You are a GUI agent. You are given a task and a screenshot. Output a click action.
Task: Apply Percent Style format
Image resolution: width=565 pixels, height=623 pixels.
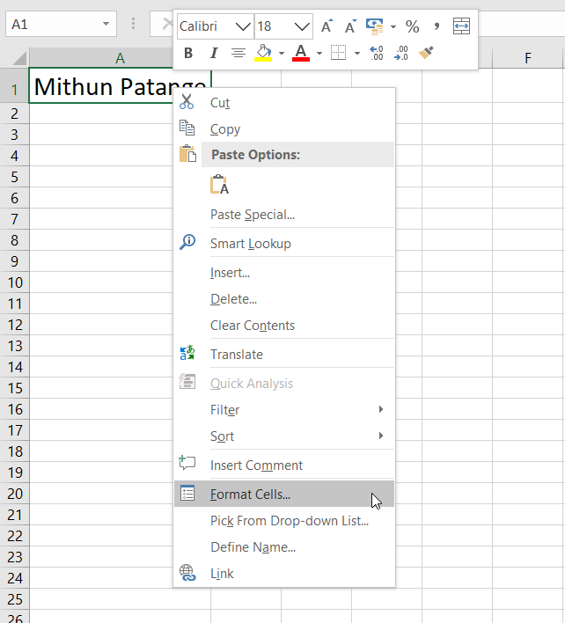pyautogui.click(x=413, y=26)
